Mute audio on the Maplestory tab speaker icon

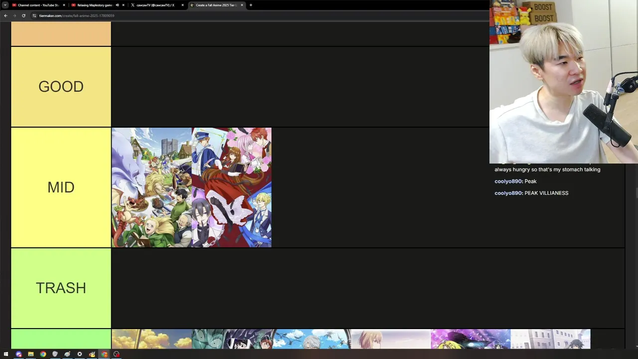[117, 5]
